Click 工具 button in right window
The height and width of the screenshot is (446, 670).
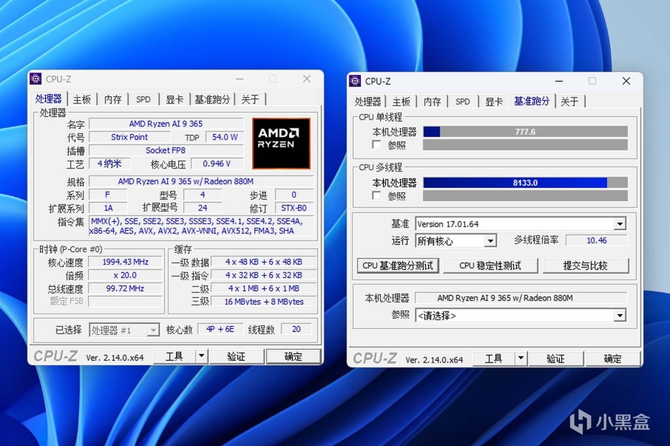pos(494,359)
